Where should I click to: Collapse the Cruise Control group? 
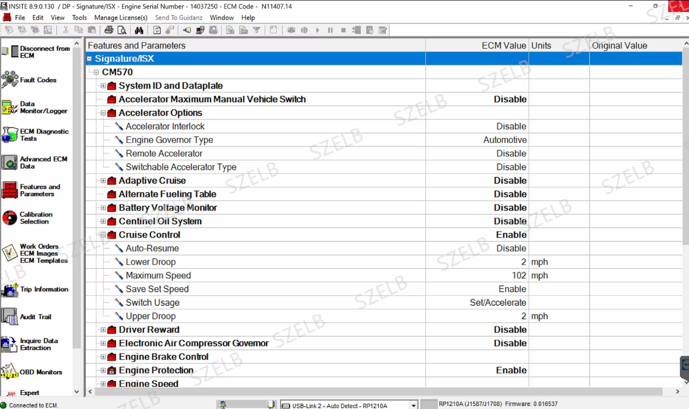click(x=103, y=235)
